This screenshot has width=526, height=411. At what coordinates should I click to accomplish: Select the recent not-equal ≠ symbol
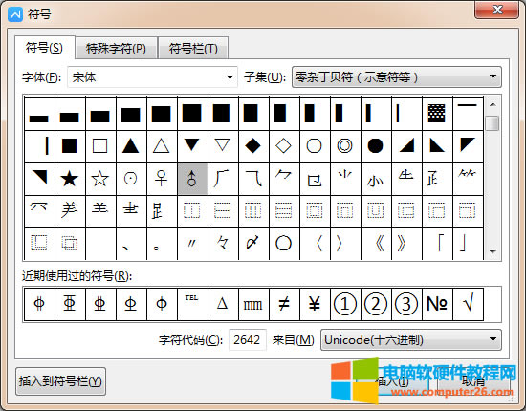point(283,304)
